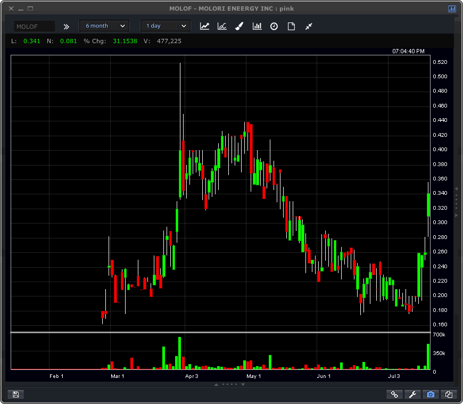Viewport: 463px width, 404px height.
Task: Open the studies/indicators chart icon
Action: click(222, 26)
